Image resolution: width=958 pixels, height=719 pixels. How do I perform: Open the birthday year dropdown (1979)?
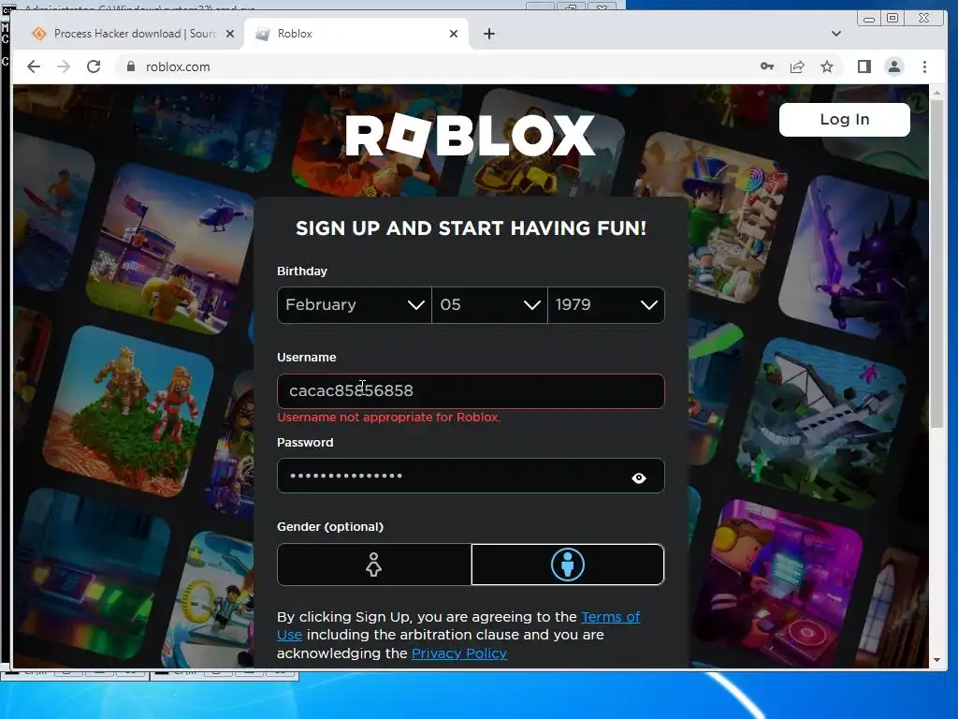(606, 304)
